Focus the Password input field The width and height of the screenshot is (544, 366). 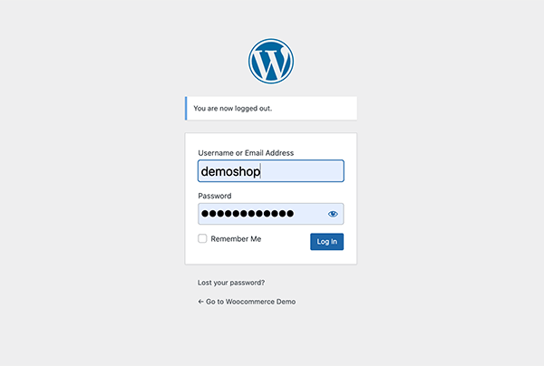tap(271, 214)
